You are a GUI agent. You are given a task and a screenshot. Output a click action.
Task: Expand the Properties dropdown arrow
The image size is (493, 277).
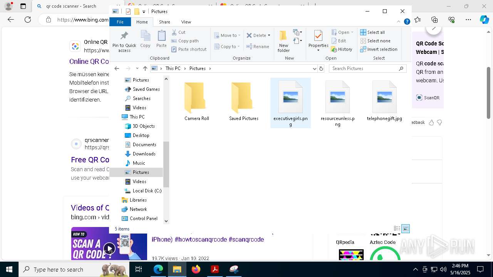tap(318, 50)
